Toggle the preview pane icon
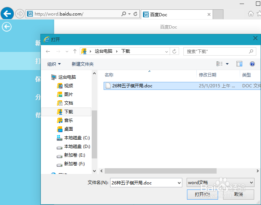Image resolution: width=261 pixels, height=205 pixels. [x=239, y=64]
